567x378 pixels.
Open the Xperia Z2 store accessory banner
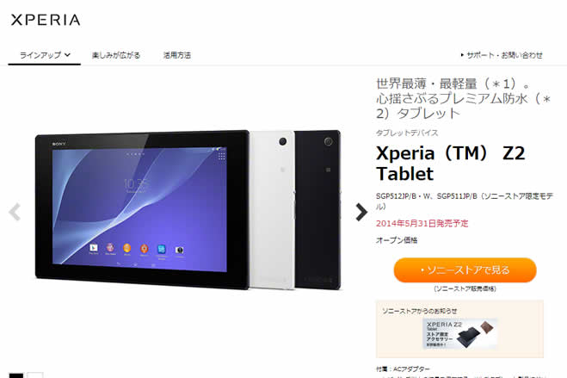point(460,334)
